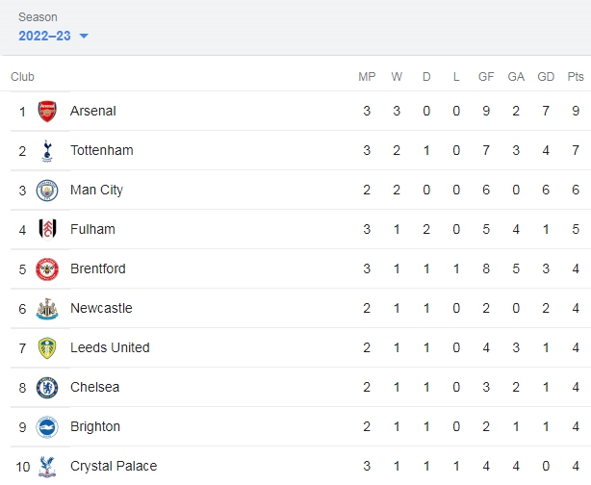Click the Club column header
The width and height of the screenshot is (591, 485).
click(x=22, y=76)
